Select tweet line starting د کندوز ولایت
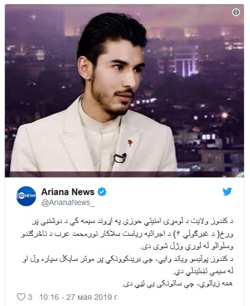Image resolution: width=250 pixels, height=306 pixels. point(133,222)
